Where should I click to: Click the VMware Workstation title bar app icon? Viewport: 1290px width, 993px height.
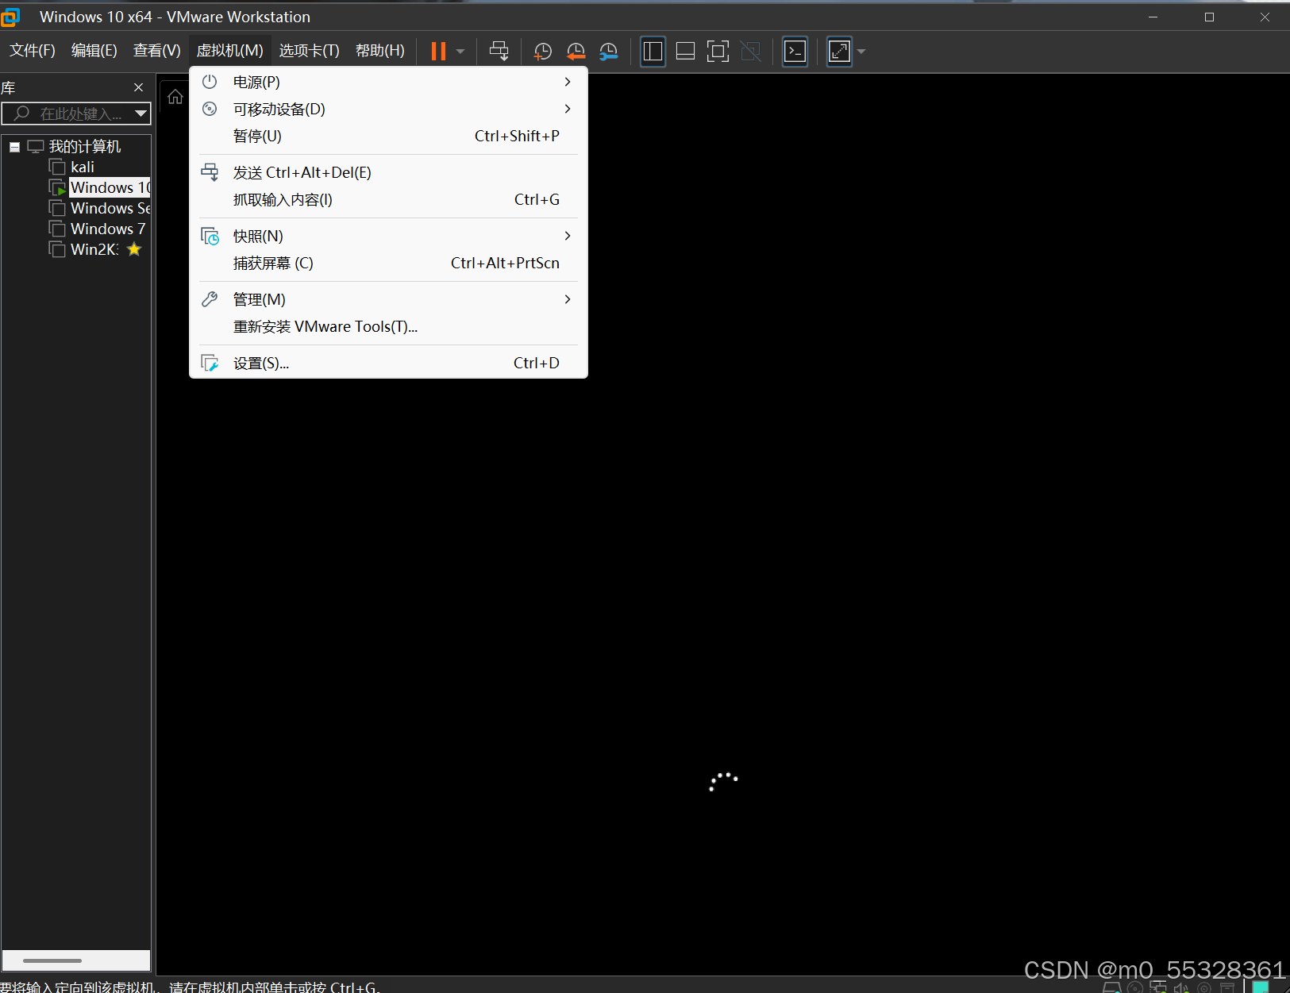[10, 17]
